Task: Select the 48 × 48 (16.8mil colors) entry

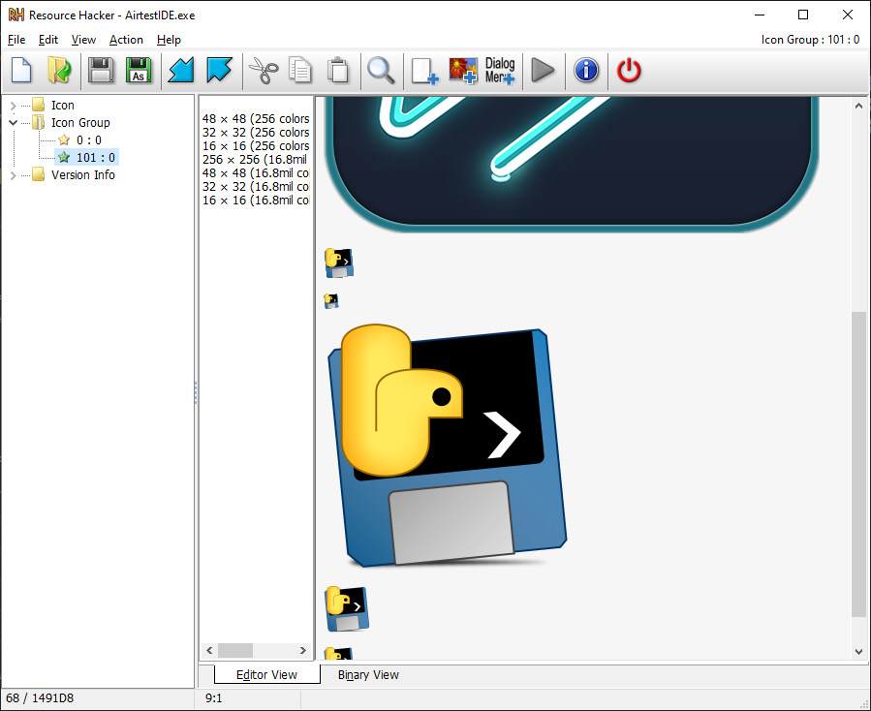Action: [x=256, y=172]
